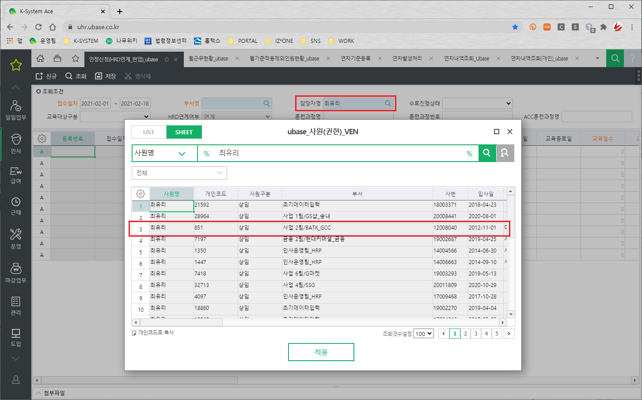Open the 일일업무 sidebar menu
The width and height of the screenshot is (642, 400).
(x=16, y=110)
